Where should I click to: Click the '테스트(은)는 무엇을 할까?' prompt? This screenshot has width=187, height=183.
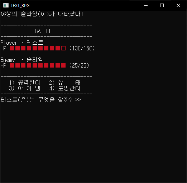pyautogui.click(x=37, y=100)
